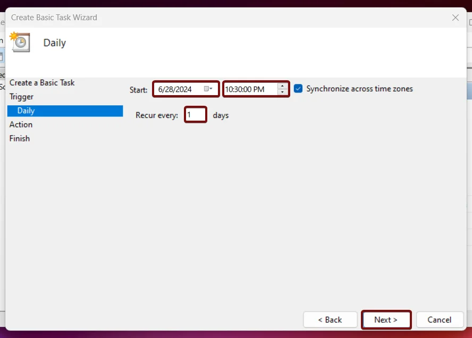Click the Recur every days field
The width and height of the screenshot is (472, 338).
tap(196, 115)
